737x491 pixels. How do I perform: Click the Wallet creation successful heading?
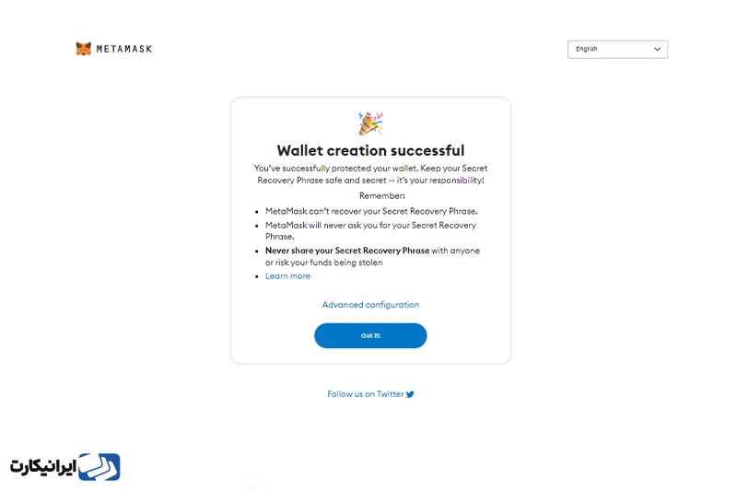pos(370,150)
